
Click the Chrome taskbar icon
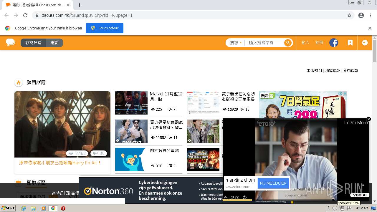[53, 208]
